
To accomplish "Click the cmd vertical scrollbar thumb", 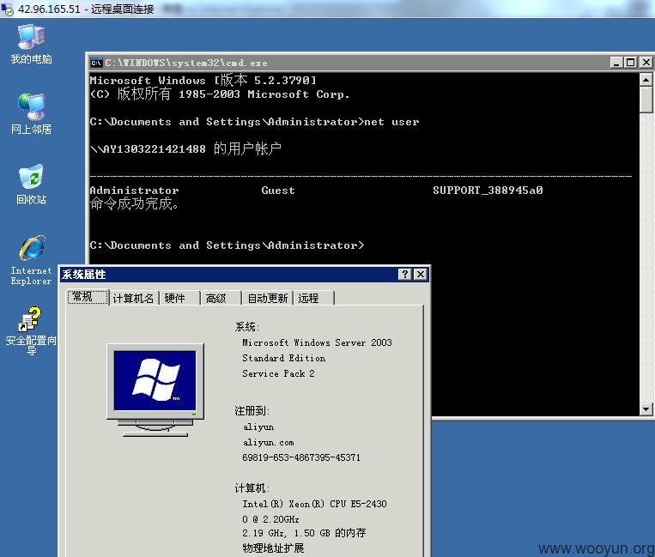I will pyautogui.click(x=646, y=100).
